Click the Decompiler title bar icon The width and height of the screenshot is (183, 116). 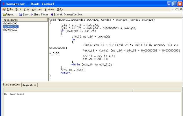(x=3, y=4)
